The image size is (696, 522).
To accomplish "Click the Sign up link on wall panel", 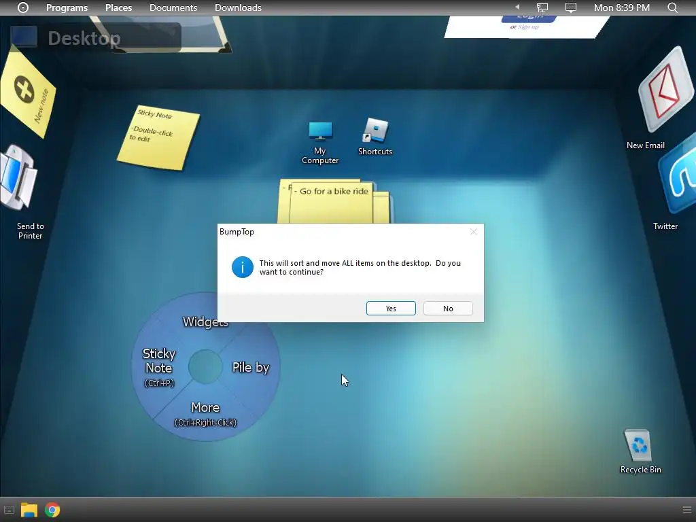I will click(x=528, y=27).
